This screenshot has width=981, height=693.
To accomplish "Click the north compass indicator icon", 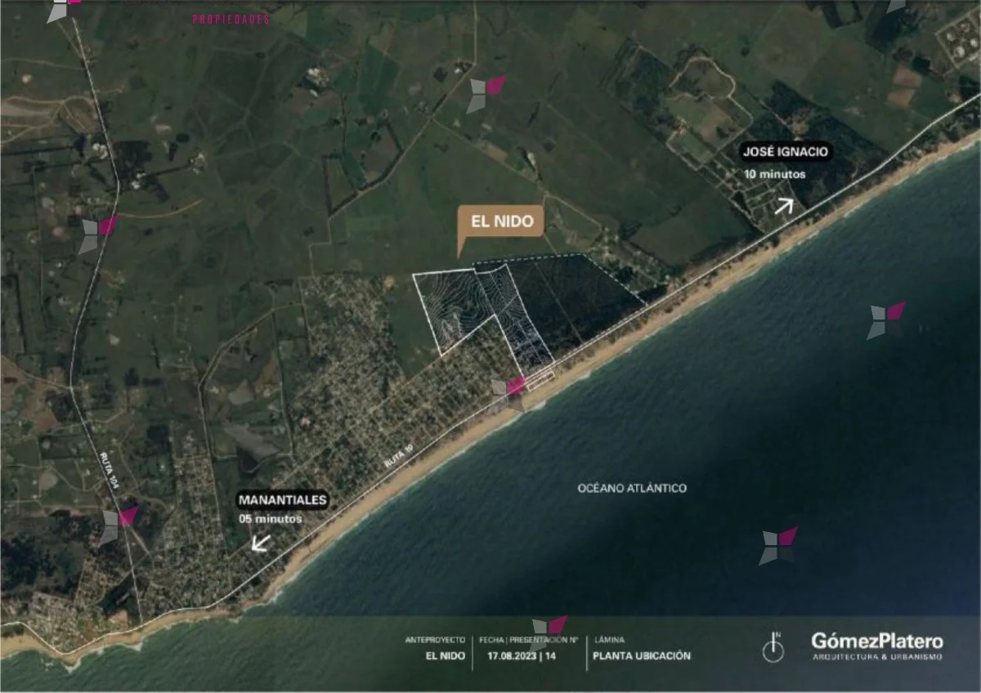I will click(773, 649).
